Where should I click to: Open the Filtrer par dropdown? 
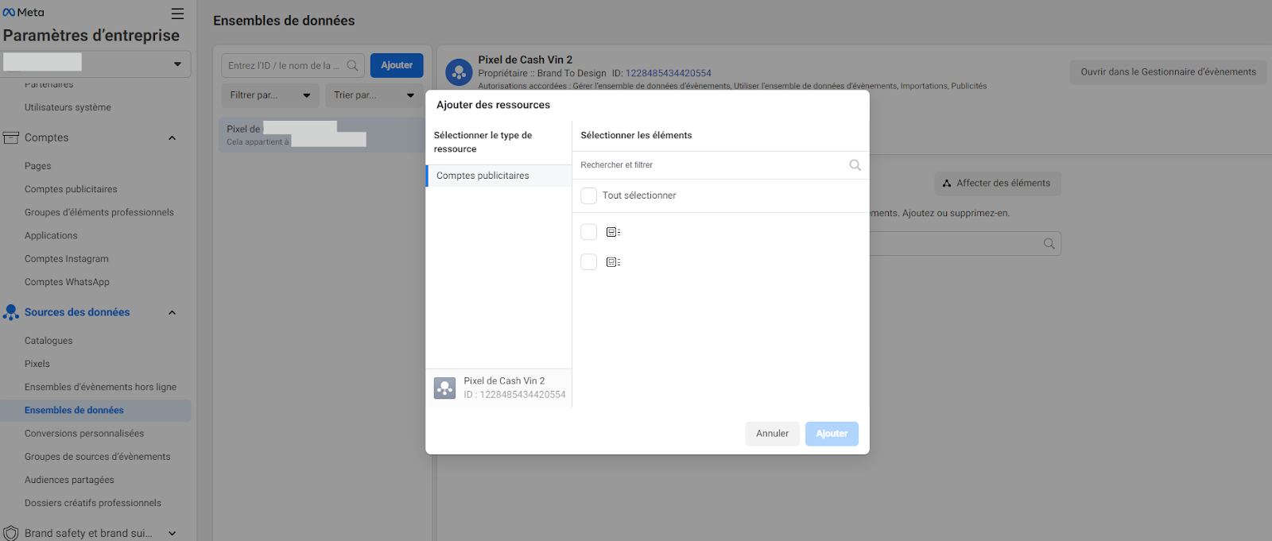click(270, 95)
